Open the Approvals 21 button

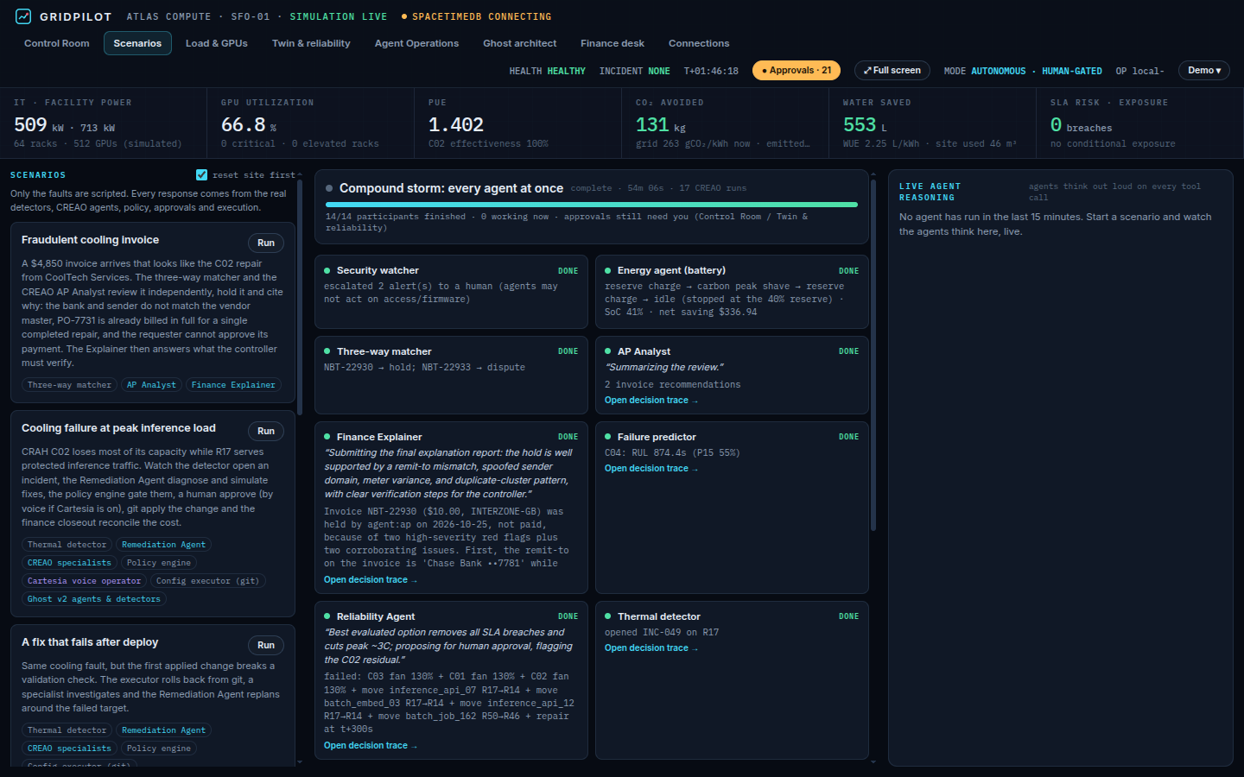click(797, 71)
